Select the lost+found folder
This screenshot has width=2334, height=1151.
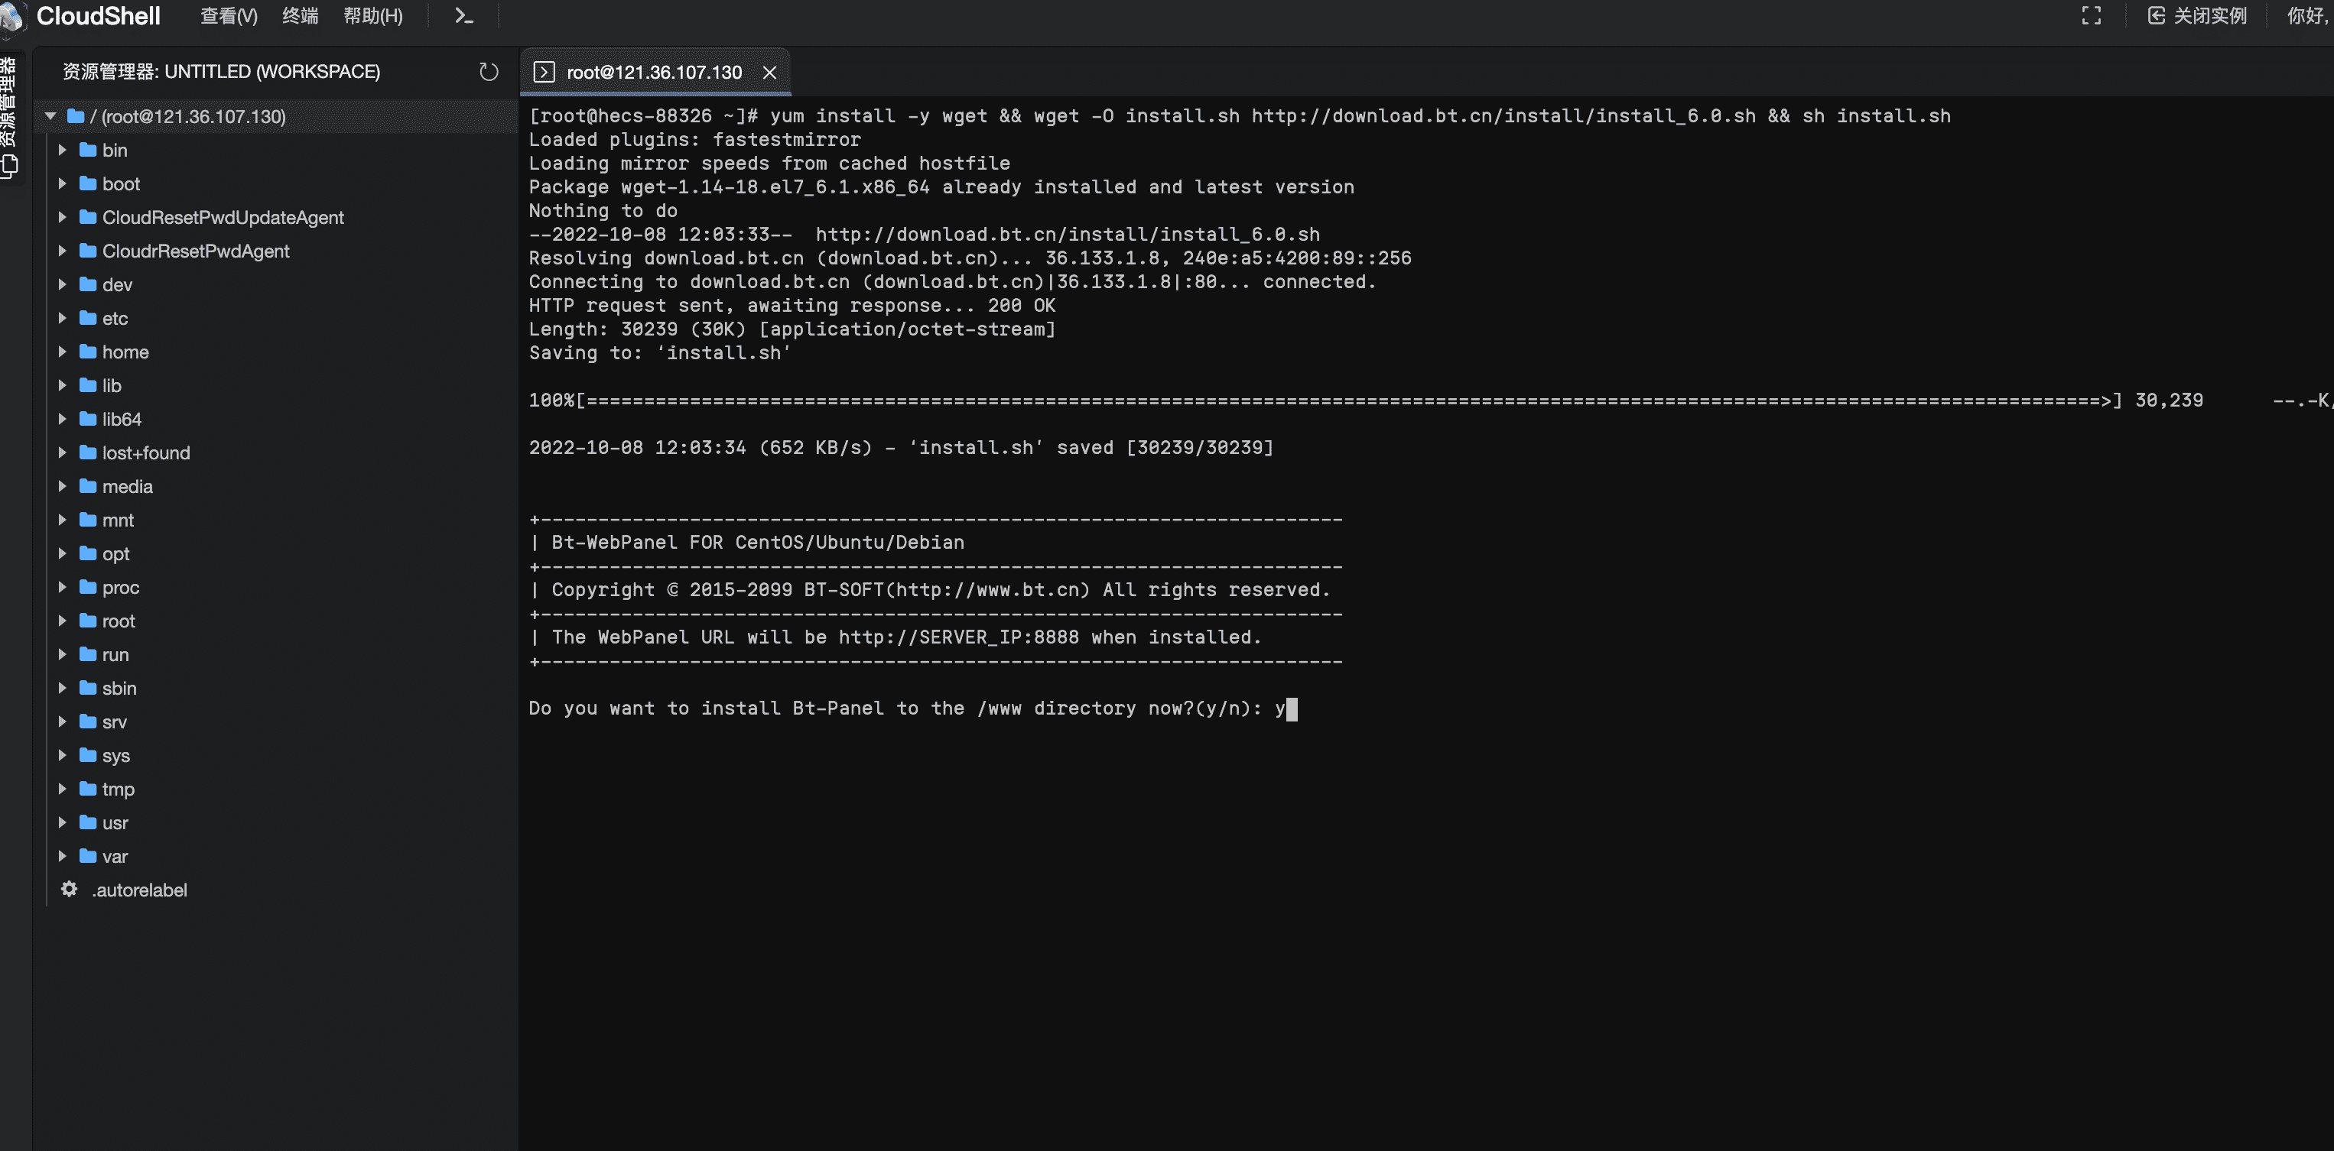146,452
